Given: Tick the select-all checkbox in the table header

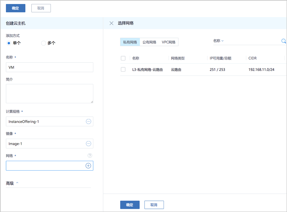Looking at the screenshot, I should (x=123, y=58).
